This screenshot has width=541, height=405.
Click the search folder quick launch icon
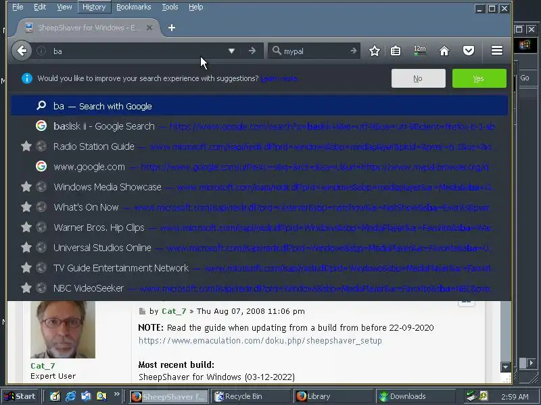click(x=101, y=396)
